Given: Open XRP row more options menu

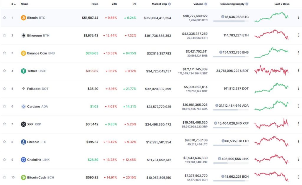Looking at the screenshot, I should [x=298, y=124].
